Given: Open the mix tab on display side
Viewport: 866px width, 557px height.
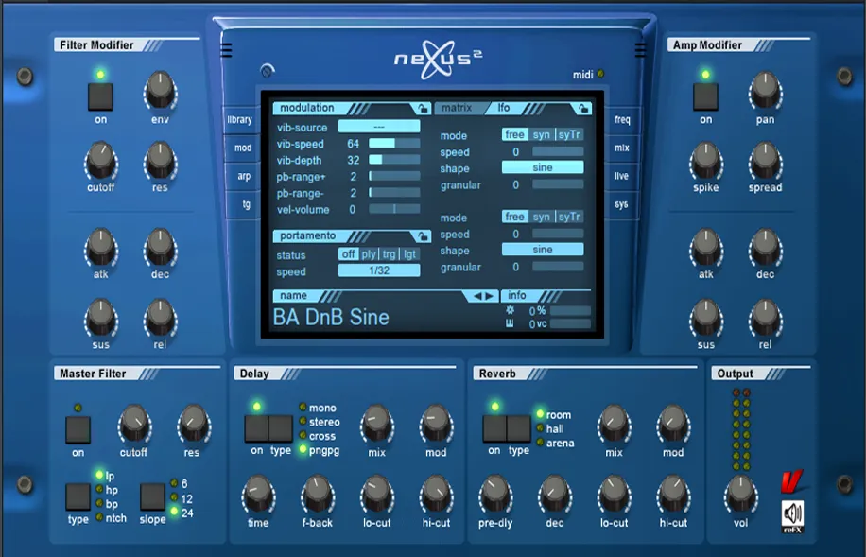Looking at the screenshot, I should [622, 148].
